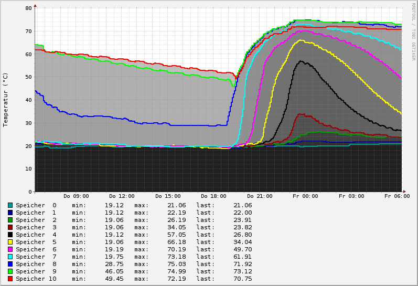Pick the bright green Speicher 9 swatch
The height and width of the screenshot is (286, 418).
tap(10, 271)
